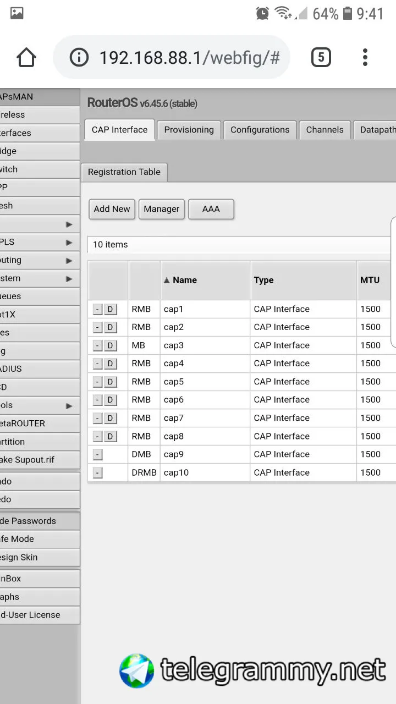Click the D button for cap8
The image size is (396, 704).
(110, 437)
